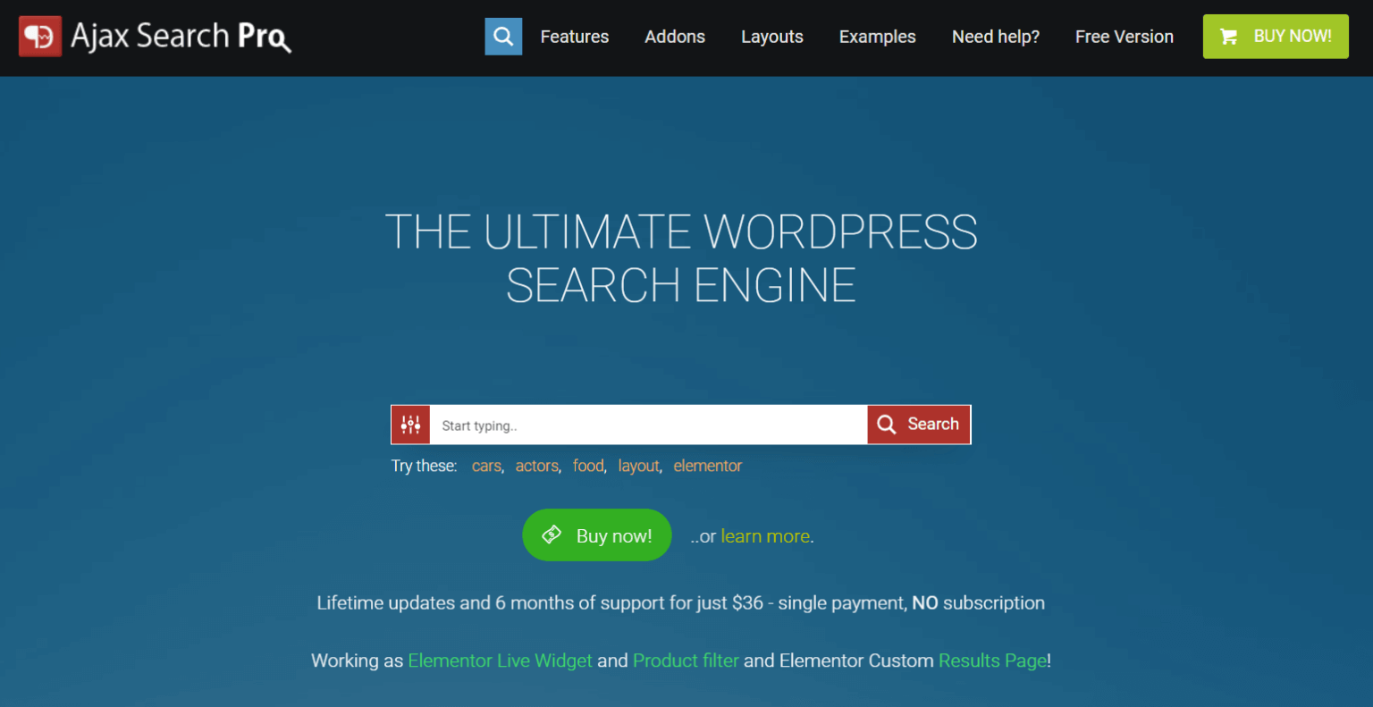Click the BUY NOW! header button
Screen dimensions: 1373x707
(1276, 37)
